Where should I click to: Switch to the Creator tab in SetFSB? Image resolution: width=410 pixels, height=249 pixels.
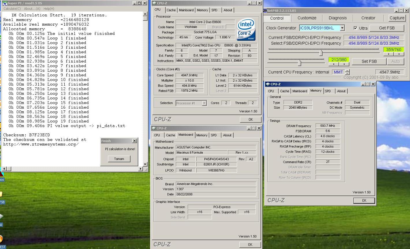368,18
